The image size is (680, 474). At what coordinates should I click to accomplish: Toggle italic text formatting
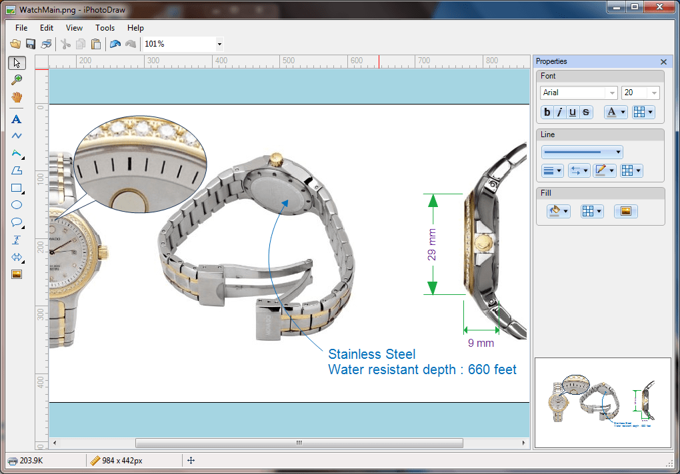tap(560, 113)
